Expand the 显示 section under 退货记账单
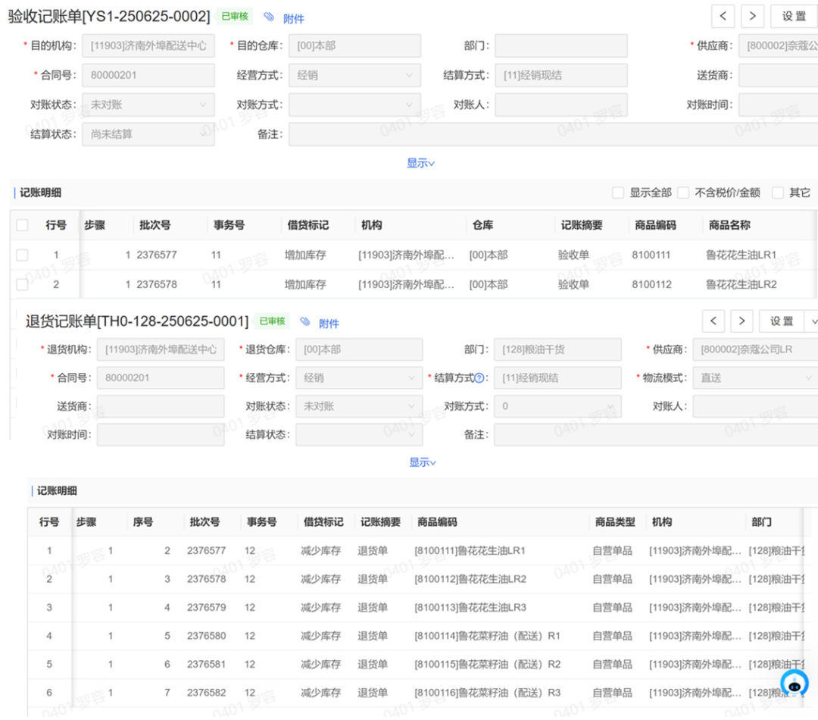818x720 pixels. point(422,462)
